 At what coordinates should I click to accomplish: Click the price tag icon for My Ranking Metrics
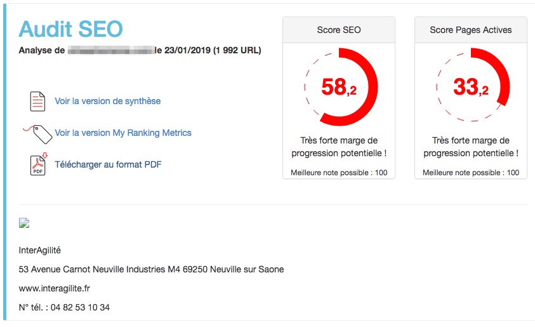38,134
